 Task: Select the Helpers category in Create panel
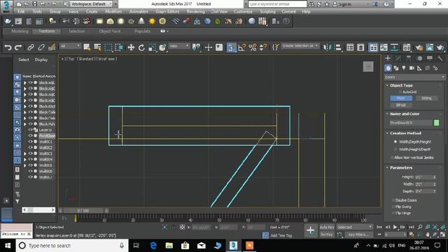tap(419, 68)
